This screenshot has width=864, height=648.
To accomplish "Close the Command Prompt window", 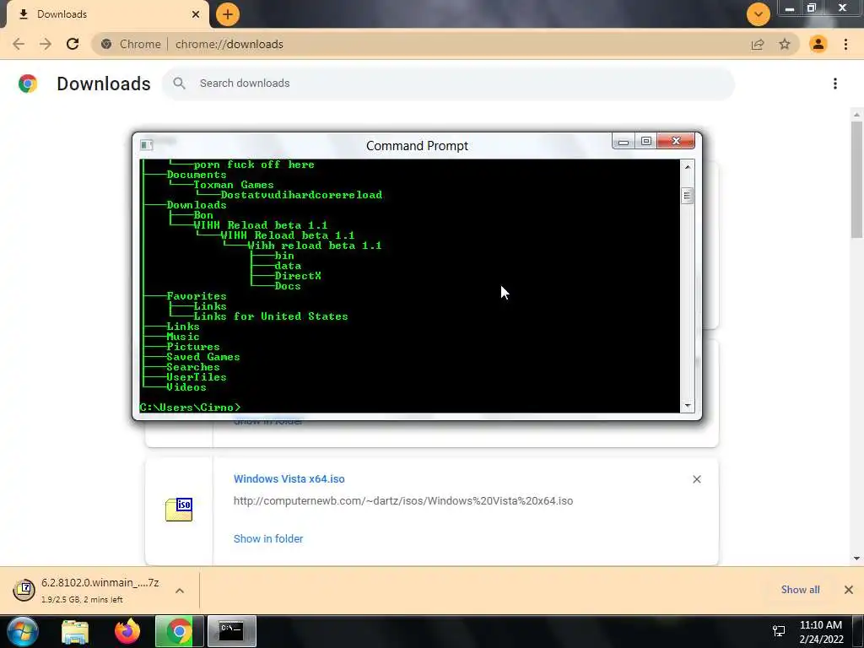I will [x=676, y=142].
